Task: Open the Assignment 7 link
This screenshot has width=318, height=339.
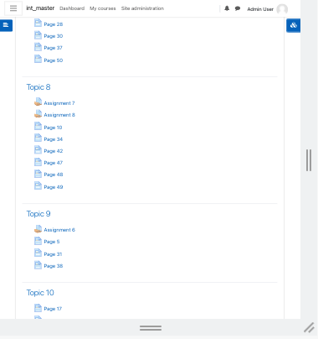Action: pyautogui.click(x=59, y=103)
